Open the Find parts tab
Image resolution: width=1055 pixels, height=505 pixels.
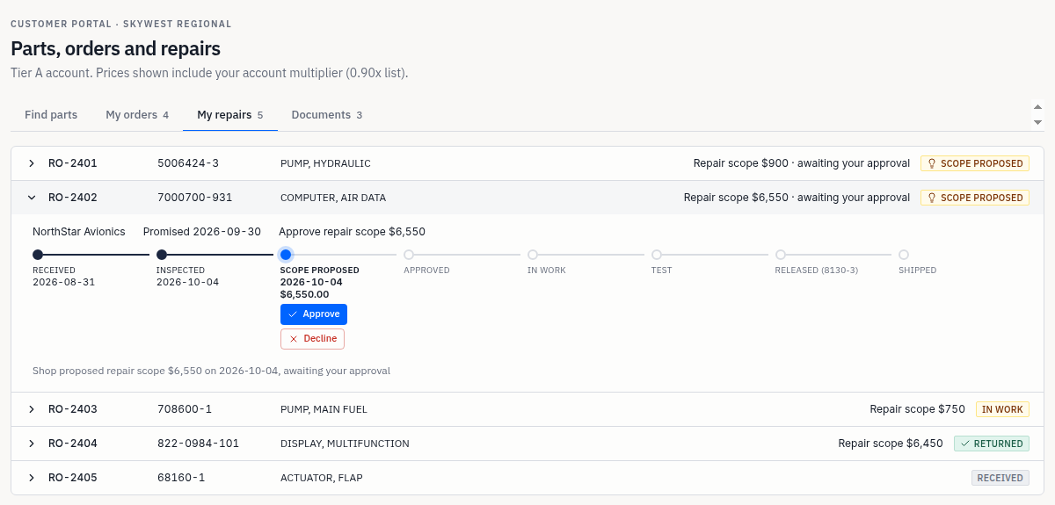click(51, 115)
